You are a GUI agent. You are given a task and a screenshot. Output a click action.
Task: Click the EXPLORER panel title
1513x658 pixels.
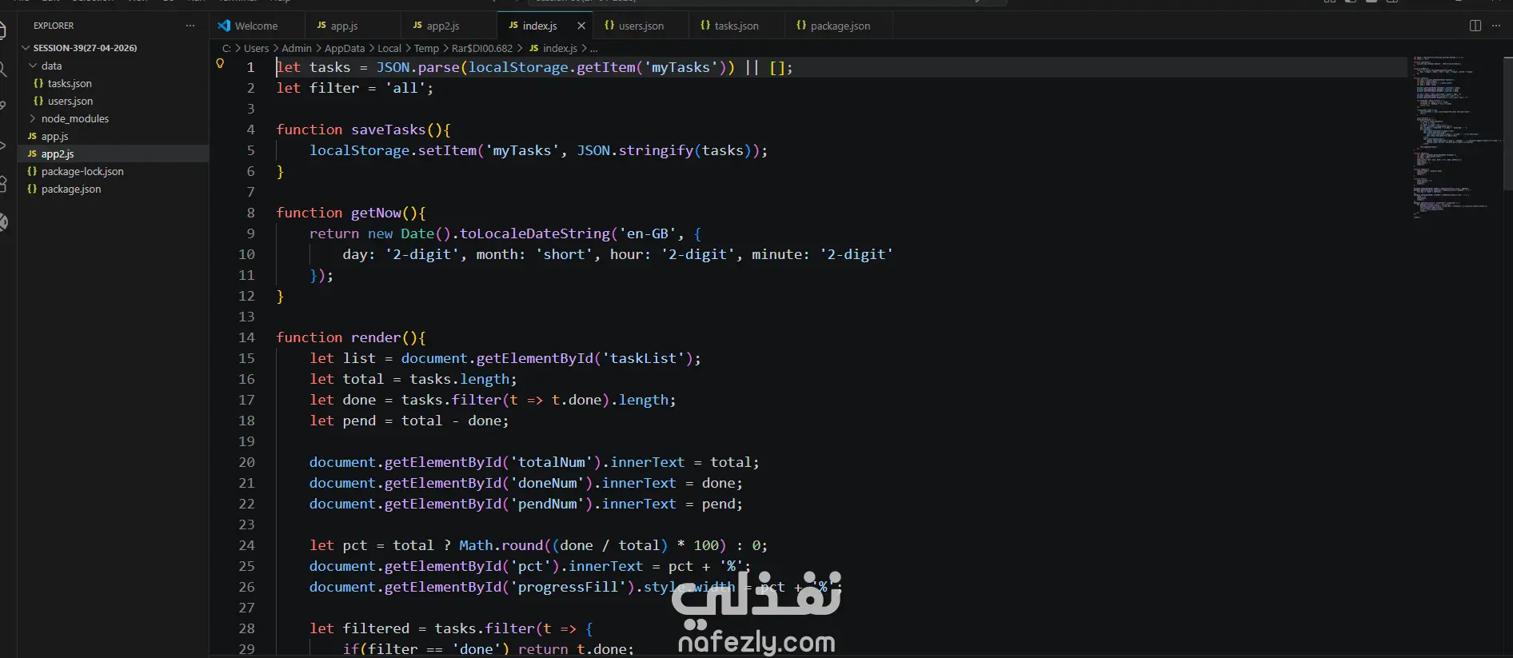point(54,26)
